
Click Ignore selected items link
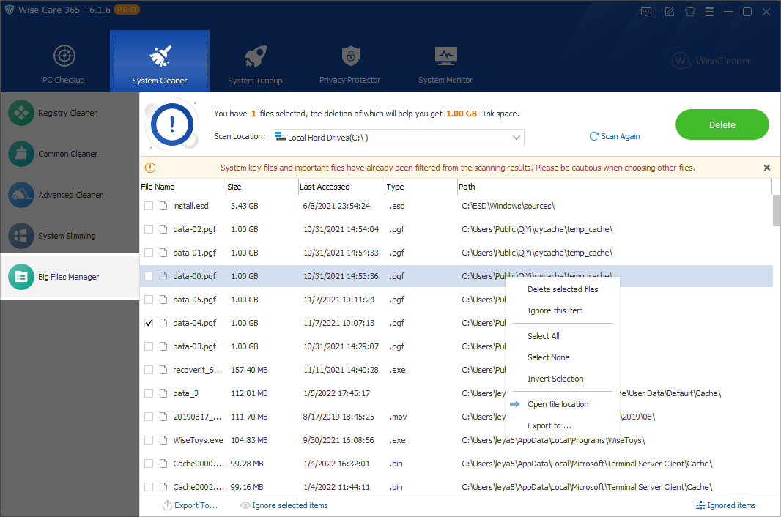(x=290, y=505)
